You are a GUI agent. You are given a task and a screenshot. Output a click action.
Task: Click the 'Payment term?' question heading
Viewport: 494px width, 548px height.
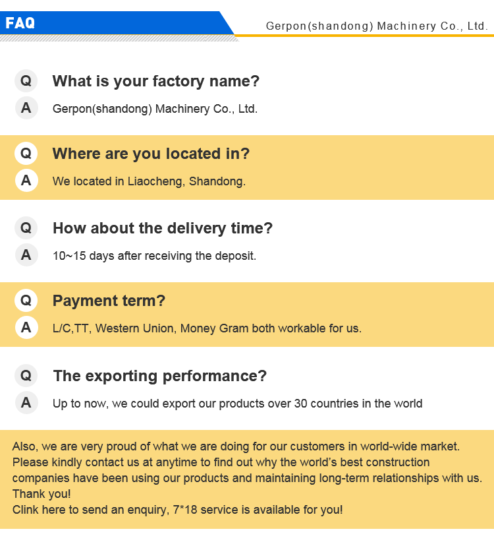[109, 301]
